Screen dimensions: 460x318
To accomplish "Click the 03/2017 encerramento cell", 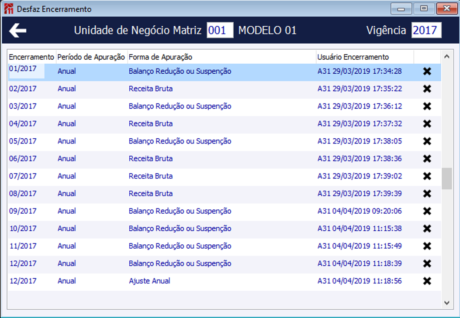I will [x=23, y=106].
